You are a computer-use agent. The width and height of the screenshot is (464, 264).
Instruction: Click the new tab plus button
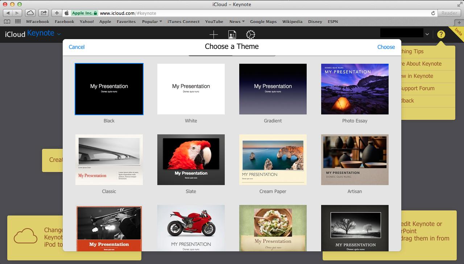pos(459,22)
